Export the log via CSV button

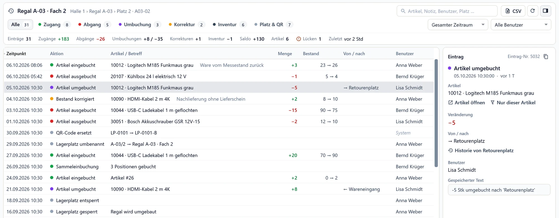point(513,11)
